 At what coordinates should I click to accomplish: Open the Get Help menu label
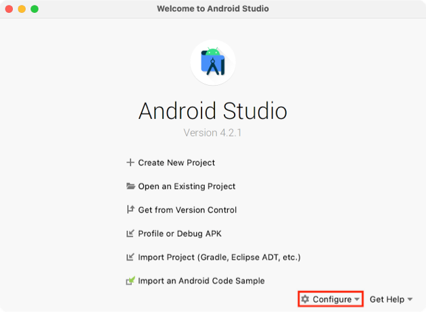point(387,299)
